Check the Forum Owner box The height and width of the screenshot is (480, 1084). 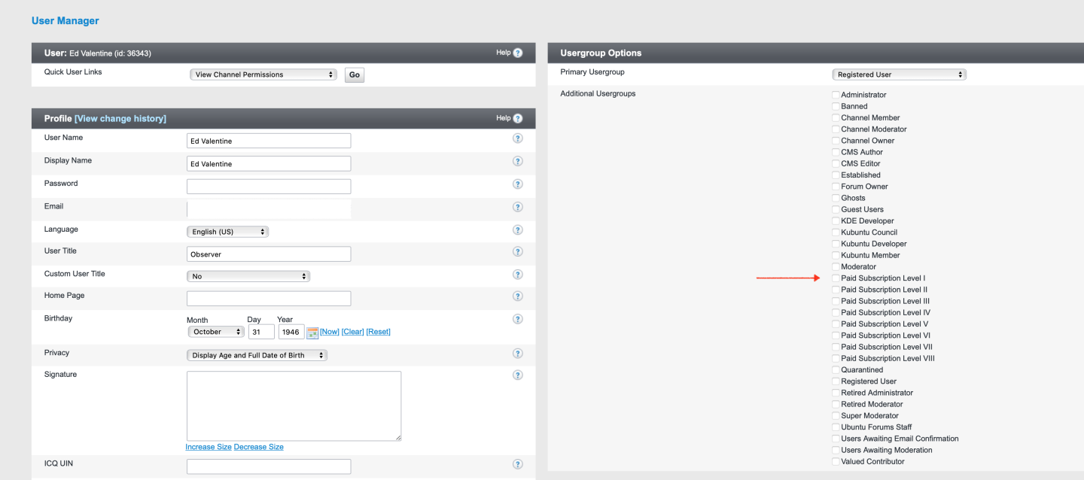(x=836, y=187)
